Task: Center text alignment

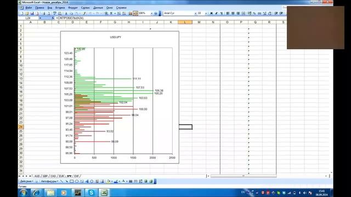Action: [233, 13]
